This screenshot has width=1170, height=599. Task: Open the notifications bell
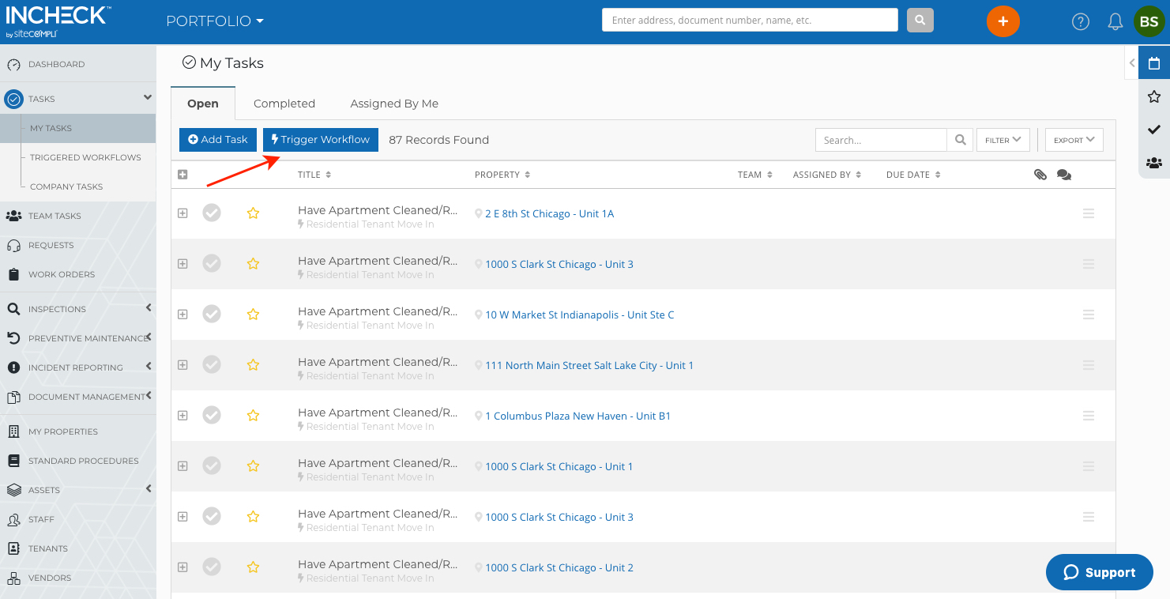1115,22
